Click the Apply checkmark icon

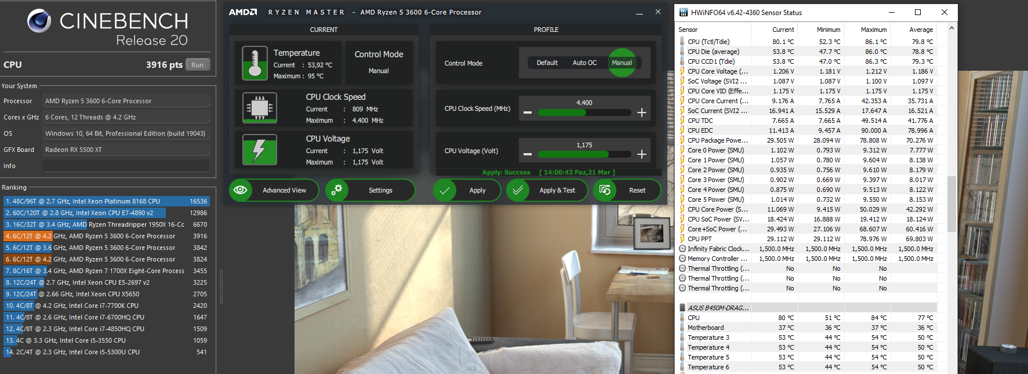445,190
